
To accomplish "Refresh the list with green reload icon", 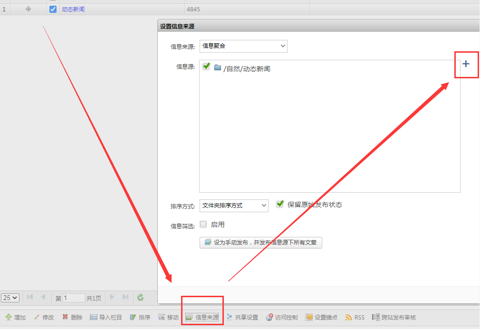I will (x=140, y=297).
